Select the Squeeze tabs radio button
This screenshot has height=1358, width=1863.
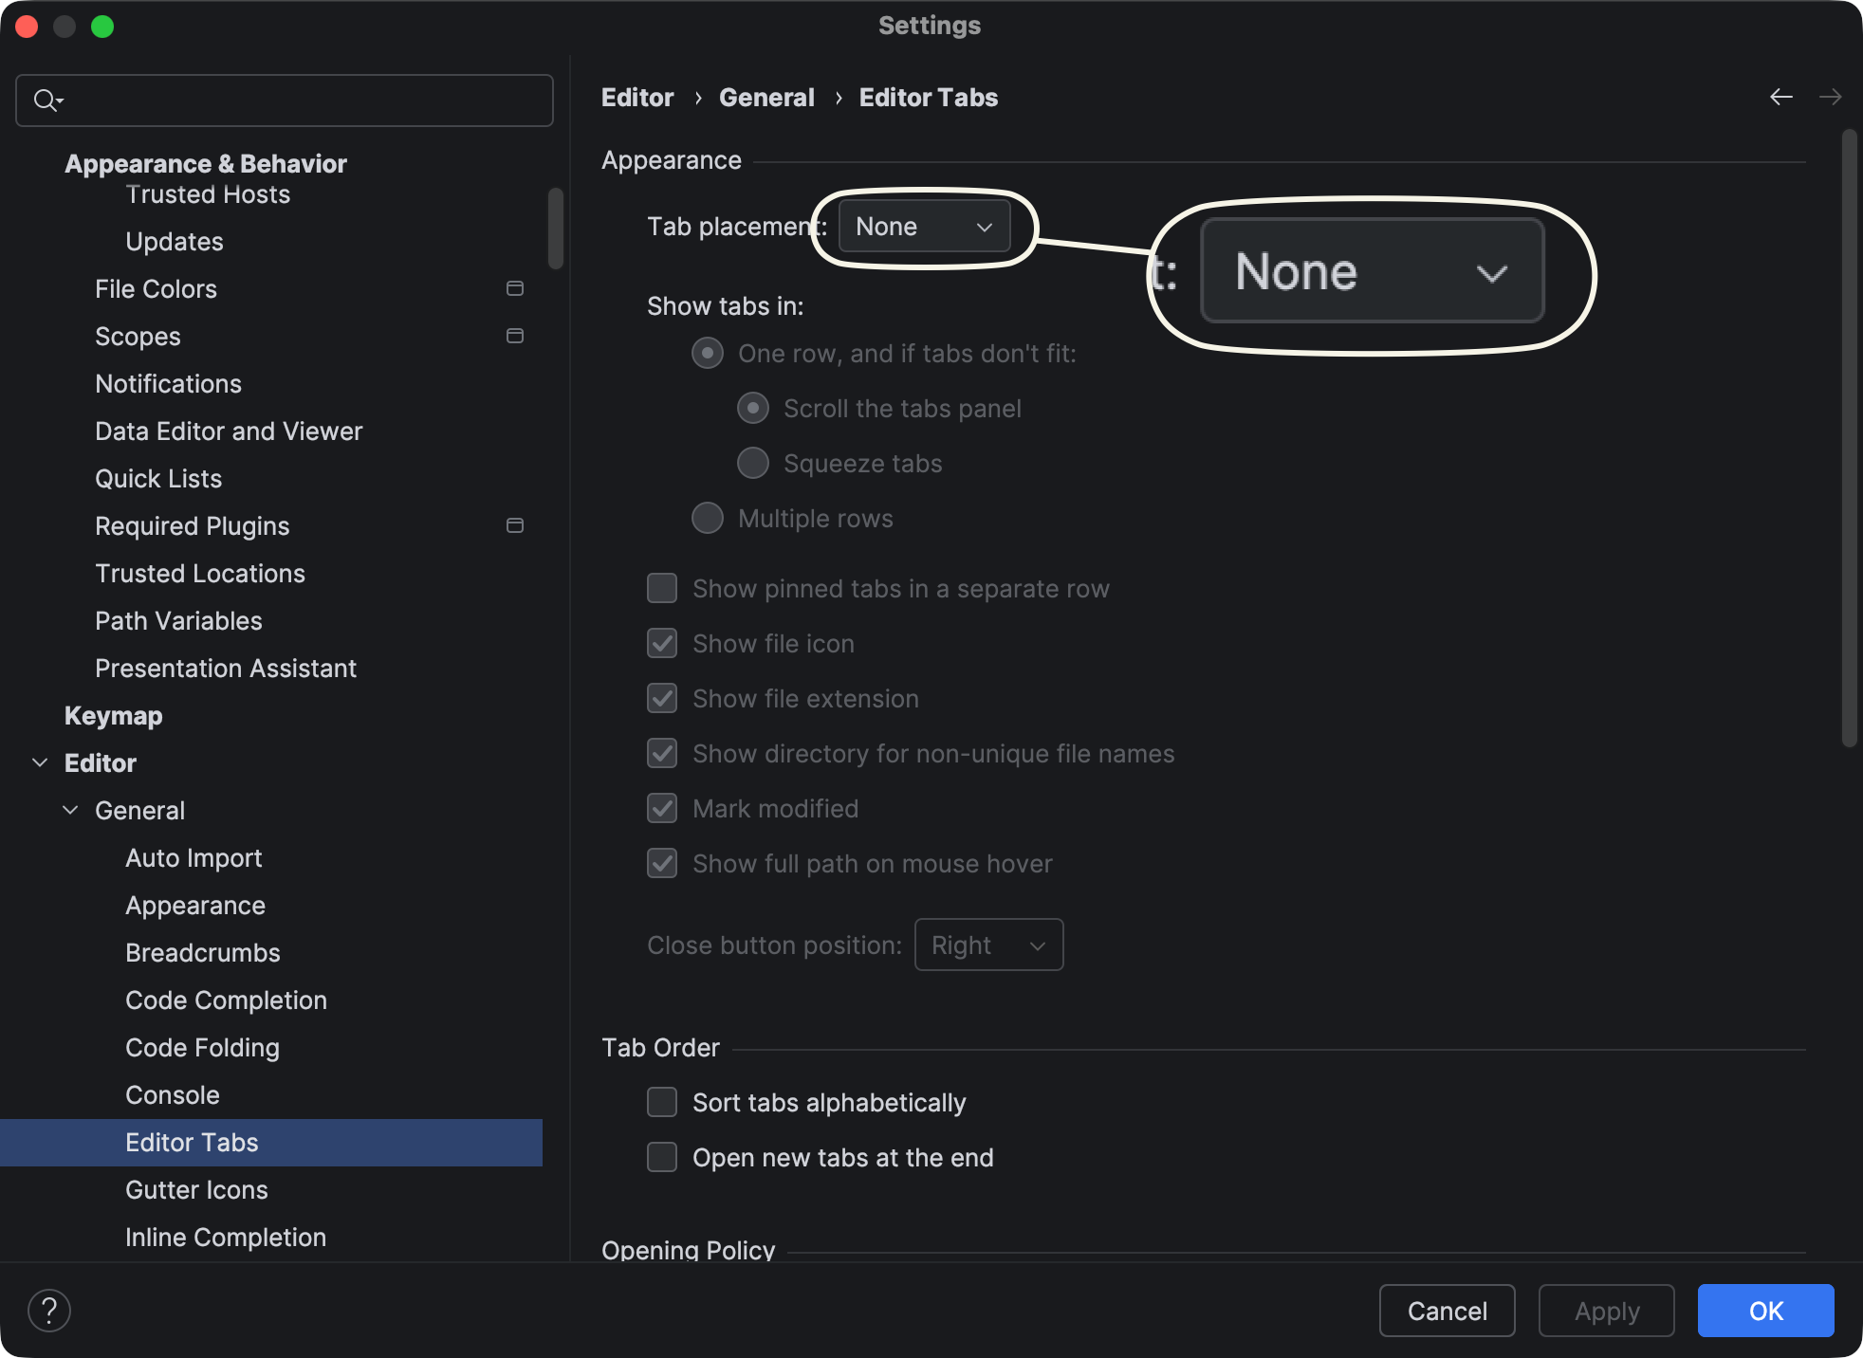coord(752,463)
